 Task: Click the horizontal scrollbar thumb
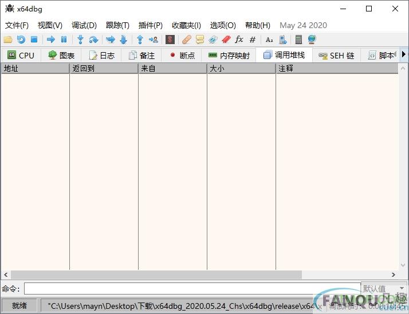[x=156, y=274]
